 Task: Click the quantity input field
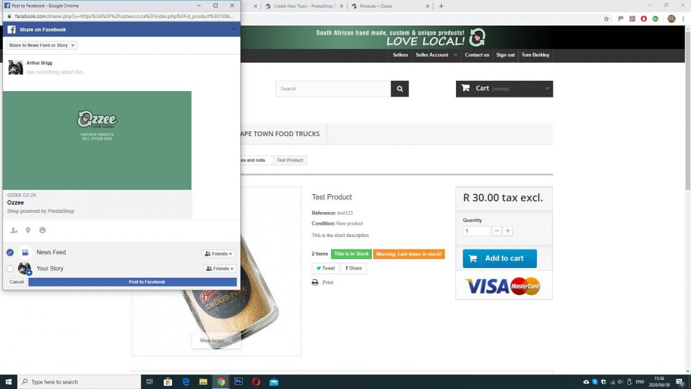(x=476, y=231)
